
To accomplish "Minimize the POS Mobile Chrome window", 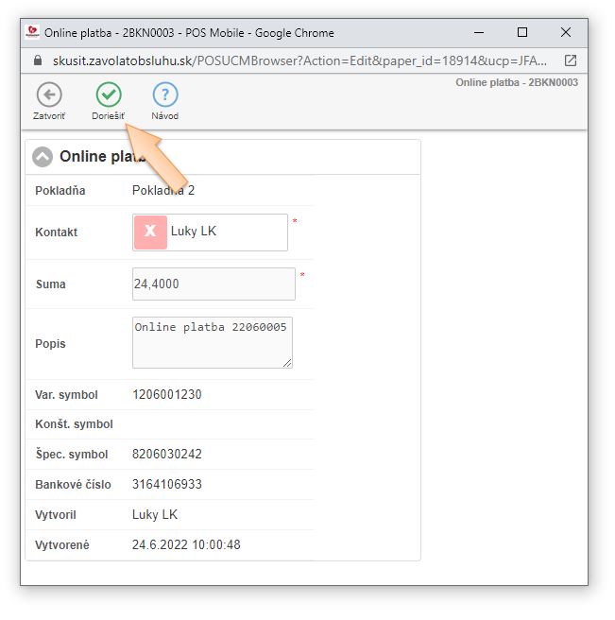I will click(x=479, y=32).
